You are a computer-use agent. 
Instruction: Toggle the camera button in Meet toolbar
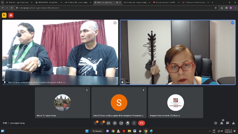[x=102, y=123]
